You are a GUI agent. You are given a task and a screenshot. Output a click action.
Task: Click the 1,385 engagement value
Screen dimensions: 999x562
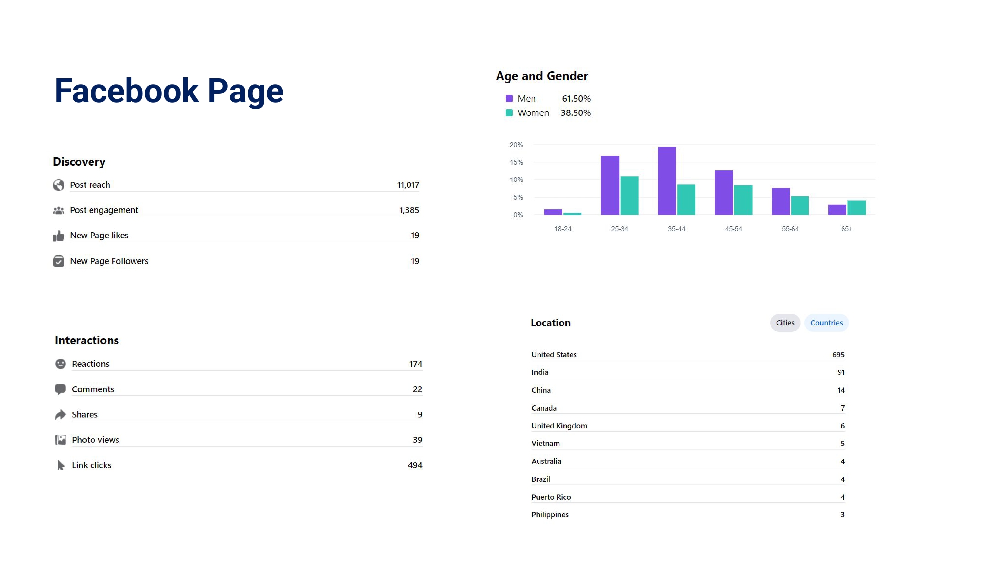409,210
